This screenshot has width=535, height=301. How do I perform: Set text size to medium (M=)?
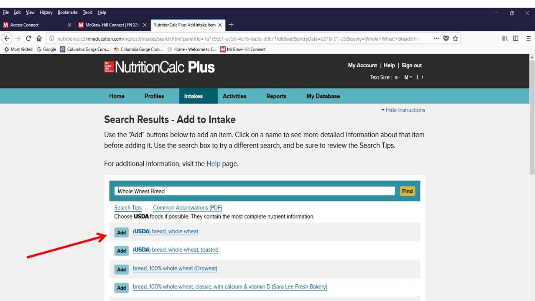pos(408,77)
